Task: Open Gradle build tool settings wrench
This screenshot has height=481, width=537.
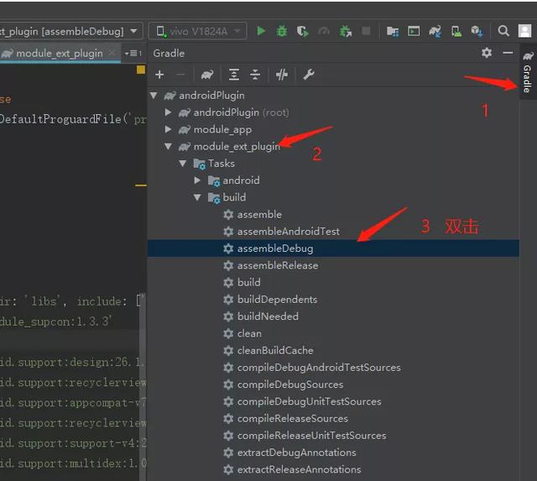Action: coord(309,75)
